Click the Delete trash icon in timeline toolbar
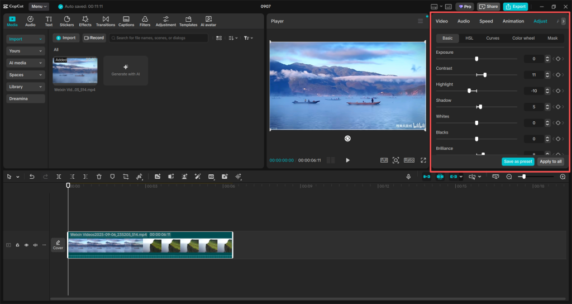Image resolution: width=572 pixels, height=304 pixels. coord(99,177)
